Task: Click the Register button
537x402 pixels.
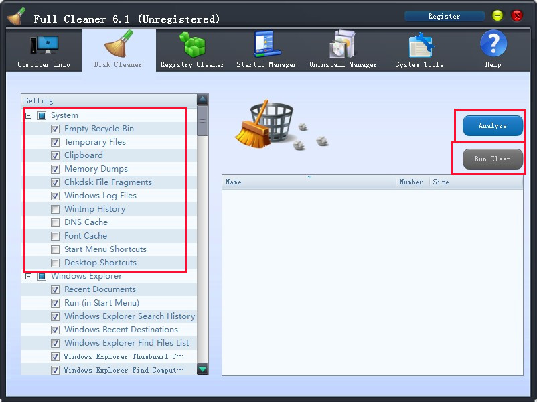Action: pyautogui.click(x=444, y=16)
